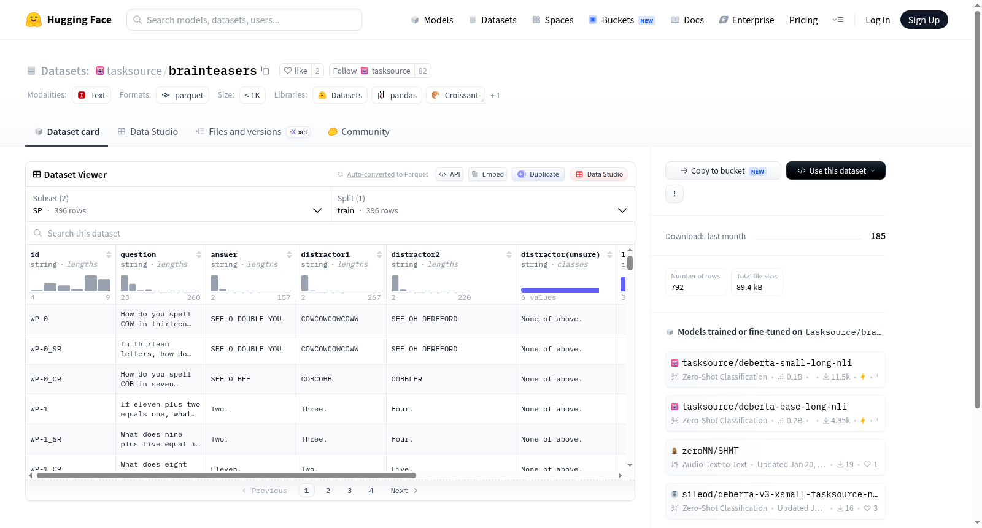
Task: Click the table horizontal scrollbar
Action: click(x=226, y=475)
